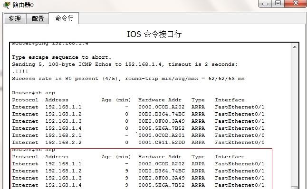
Task: Click MAC address 0005.5E6A.7B52 with age 0
Action: [162, 128]
